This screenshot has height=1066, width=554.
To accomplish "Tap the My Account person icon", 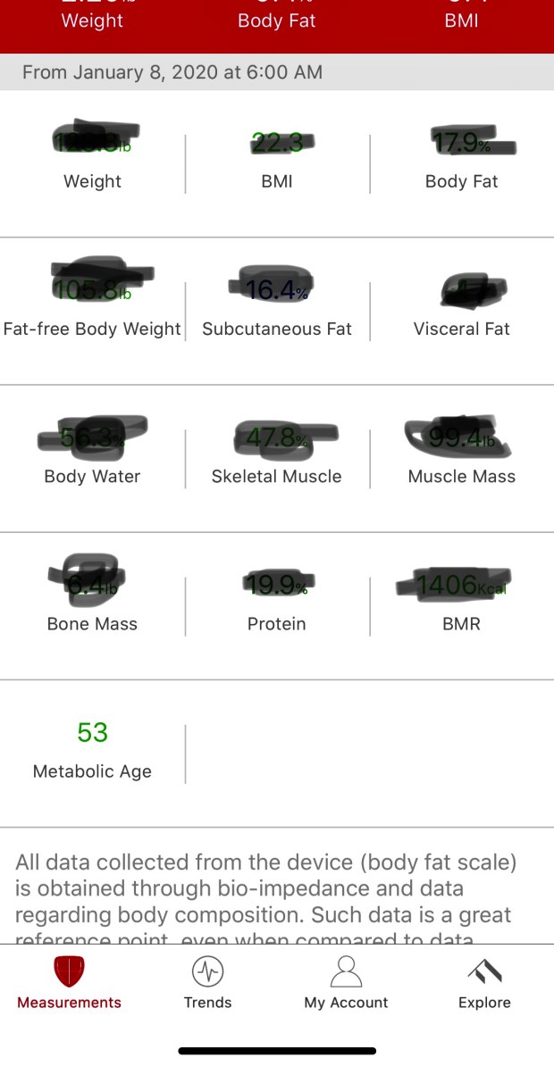I will pos(346,970).
